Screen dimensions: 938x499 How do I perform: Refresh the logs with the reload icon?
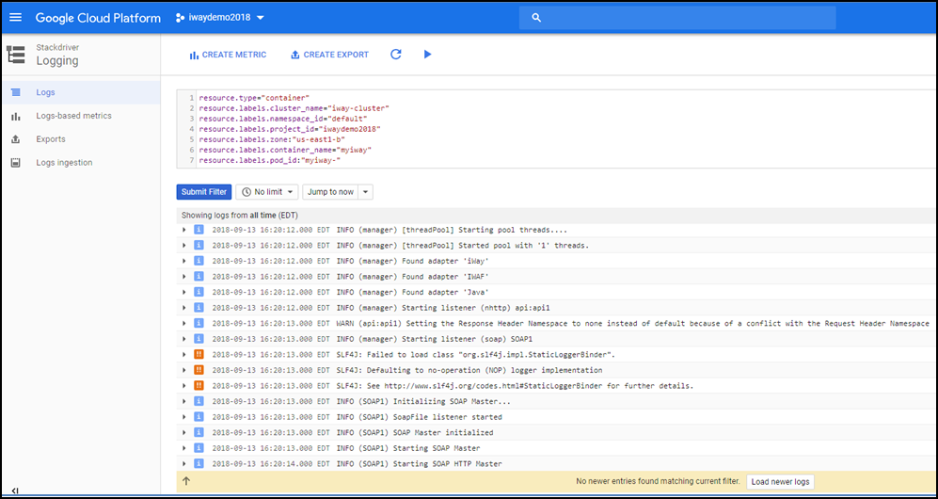pos(395,55)
